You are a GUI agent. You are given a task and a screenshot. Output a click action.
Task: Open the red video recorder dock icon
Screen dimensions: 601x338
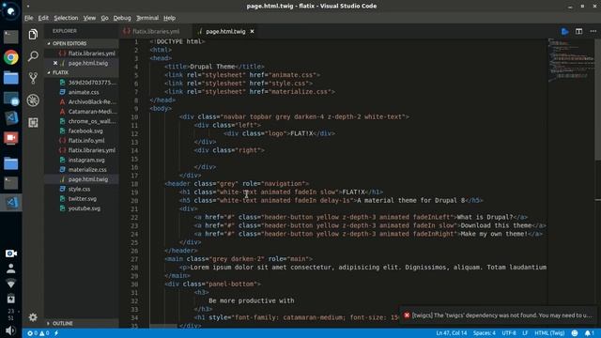[x=10, y=138]
